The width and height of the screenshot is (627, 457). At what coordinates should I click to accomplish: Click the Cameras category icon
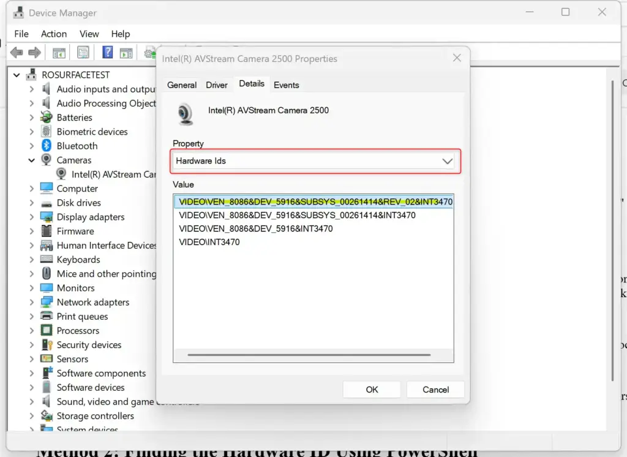[x=47, y=160]
